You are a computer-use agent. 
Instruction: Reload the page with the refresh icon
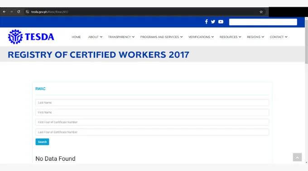tap(19, 12)
